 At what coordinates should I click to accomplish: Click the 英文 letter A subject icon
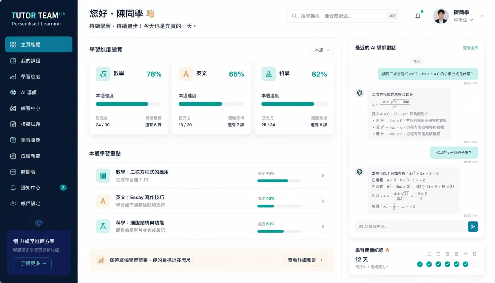tap(186, 74)
